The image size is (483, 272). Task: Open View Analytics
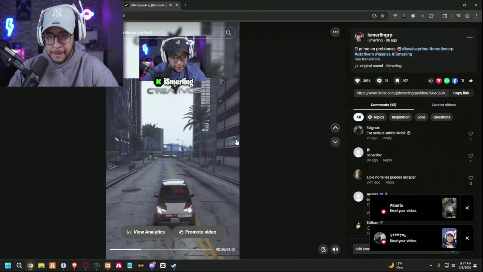[x=146, y=232]
